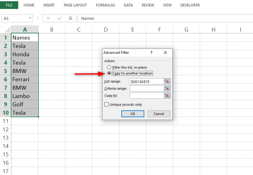Click the List range input field
Viewport: 253px width, 175px height.
pyautogui.click(x=147, y=82)
